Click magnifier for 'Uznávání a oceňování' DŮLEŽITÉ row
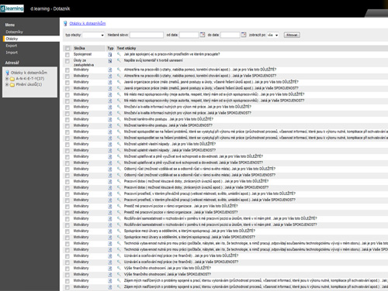388x291 pixels. 119,255
